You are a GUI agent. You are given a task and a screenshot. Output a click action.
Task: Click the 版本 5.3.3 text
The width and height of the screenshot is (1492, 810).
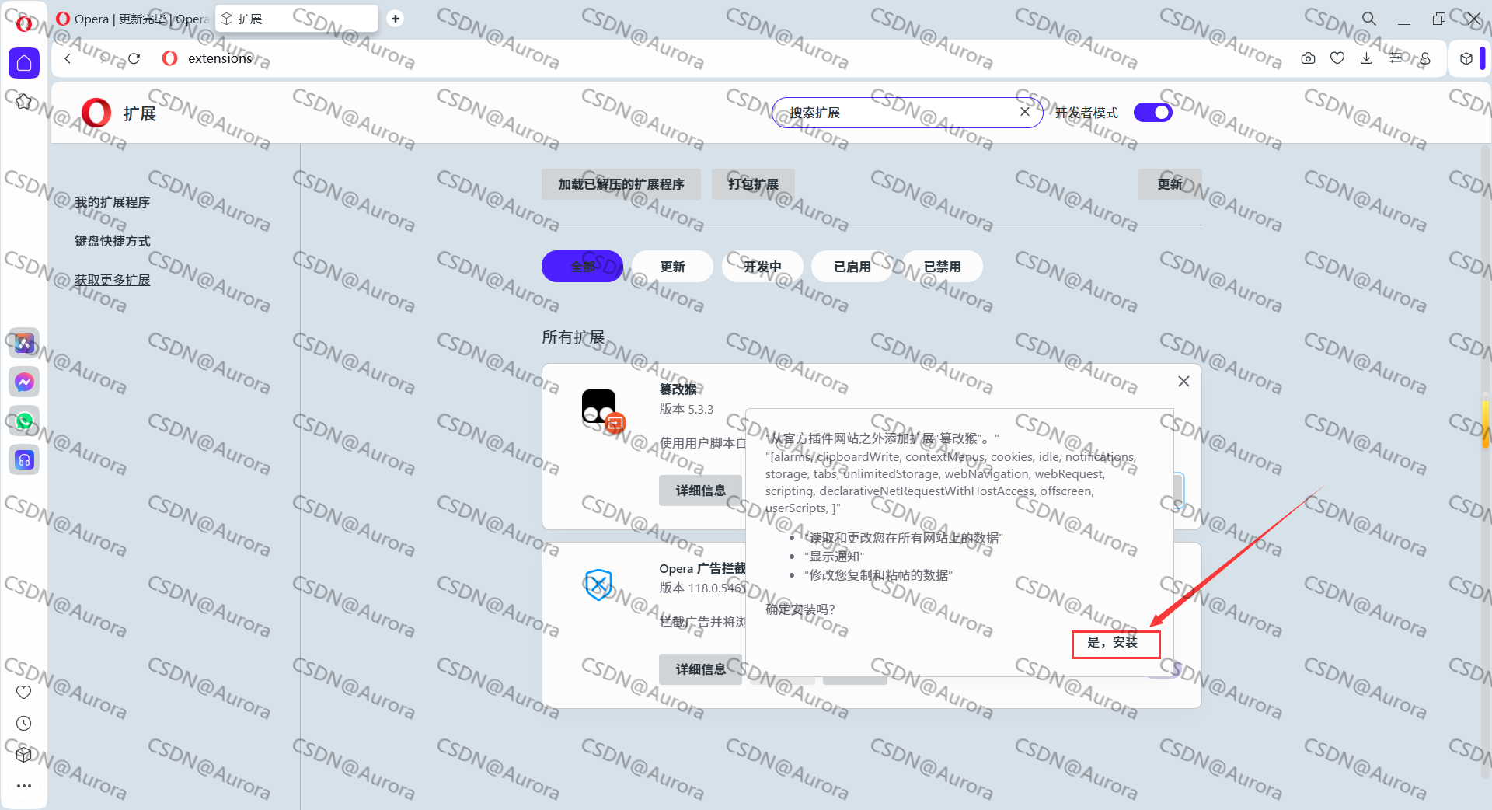click(686, 409)
